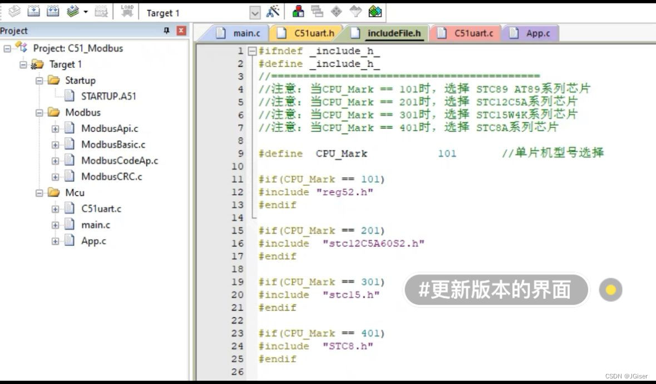656x384 pixels.
Task: Open Manage Project Items
Action: pyautogui.click(x=298, y=12)
